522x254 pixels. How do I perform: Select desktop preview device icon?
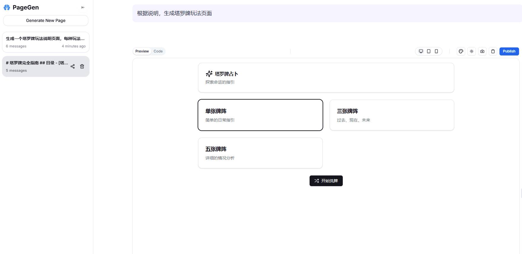click(x=421, y=51)
